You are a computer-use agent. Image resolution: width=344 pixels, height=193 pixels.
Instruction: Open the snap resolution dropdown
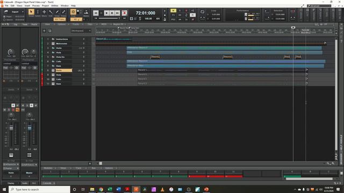tap(76, 19)
